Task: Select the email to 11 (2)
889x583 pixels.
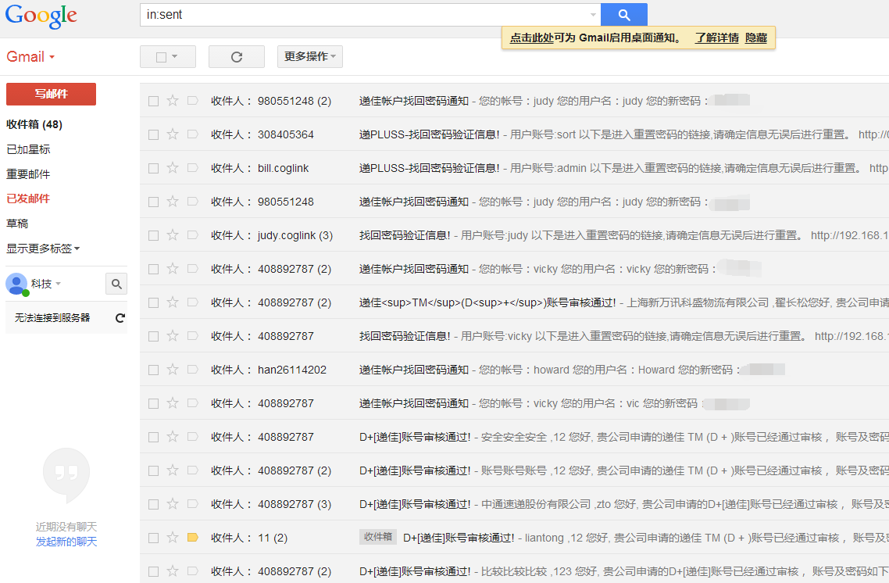Action: (153, 538)
